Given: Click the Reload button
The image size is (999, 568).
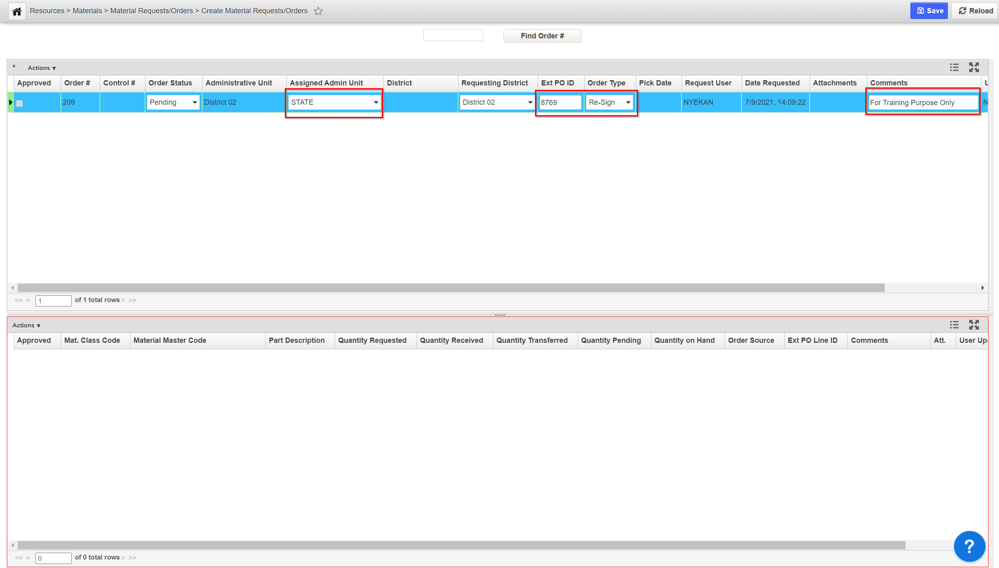Looking at the screenshot, I should pyautogui.click(x=976, y=11).
